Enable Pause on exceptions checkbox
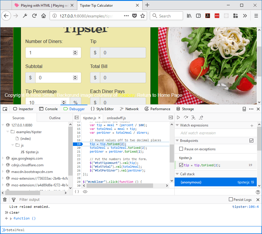Screen dimensions: 262x234 click(181, 149)
